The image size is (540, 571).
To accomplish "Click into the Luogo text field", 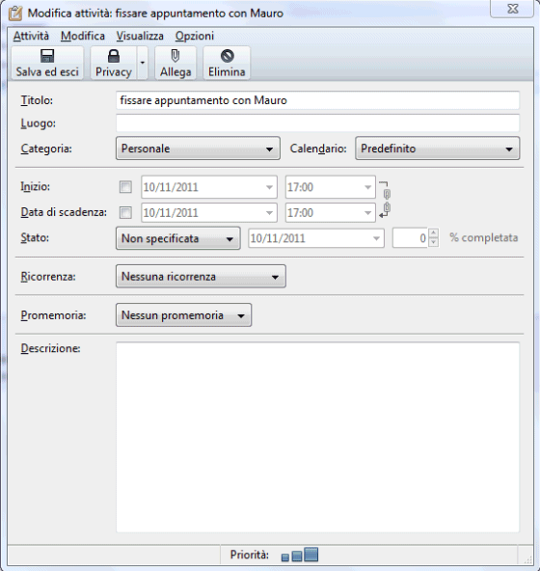I will point(317,123).
